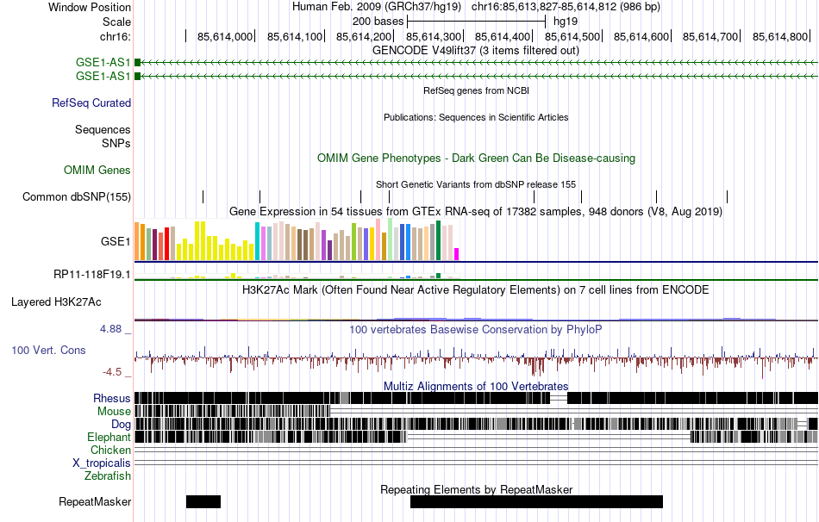This screenshot has height=522, width=819.
Task: Click the second GSE1-AS1 track label
Action: coord(103,76)
